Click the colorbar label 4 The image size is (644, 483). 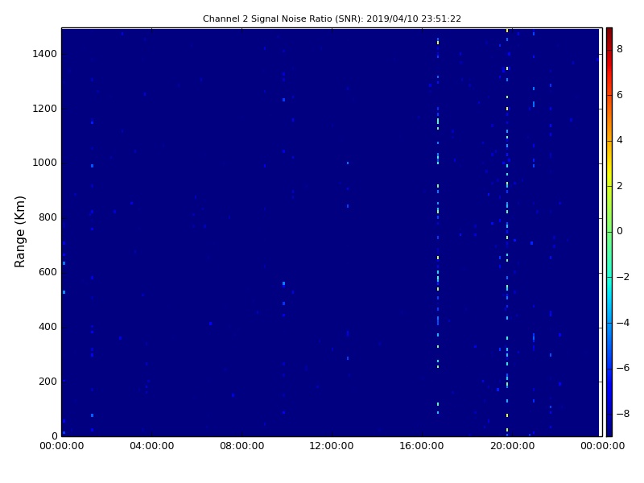coord(620,140)
